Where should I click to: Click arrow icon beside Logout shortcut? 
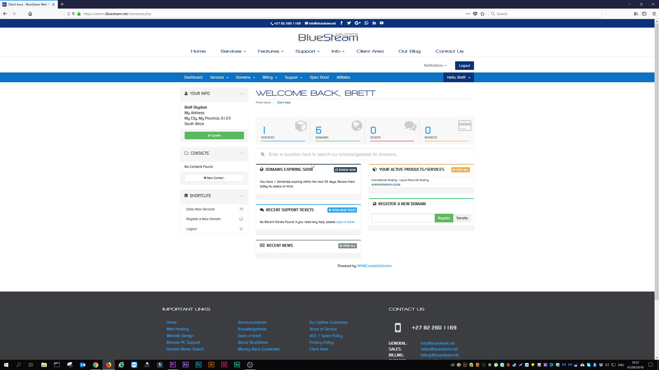[x=241, y=229]
